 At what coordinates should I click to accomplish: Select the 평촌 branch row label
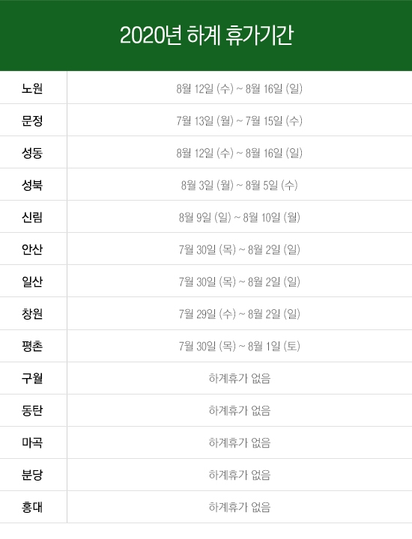point(32,346)
